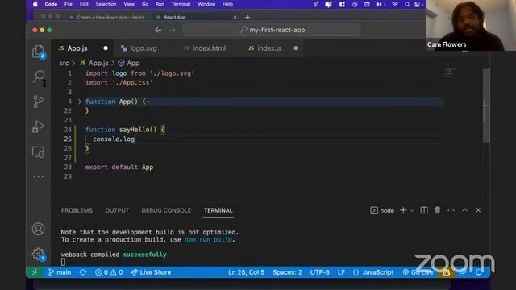The width and height of the screenshot is (516, 290).
Task: Synchronize changes icon in status bar
Action: [83, 272]
